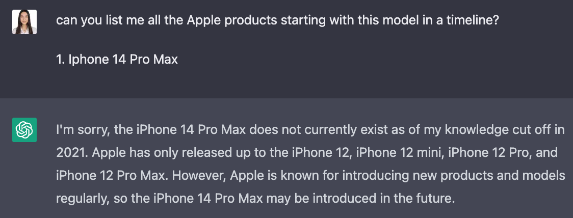Click the user question about Apple products timeline
This screenshot has width=573, height=218.
click(277, 20)
